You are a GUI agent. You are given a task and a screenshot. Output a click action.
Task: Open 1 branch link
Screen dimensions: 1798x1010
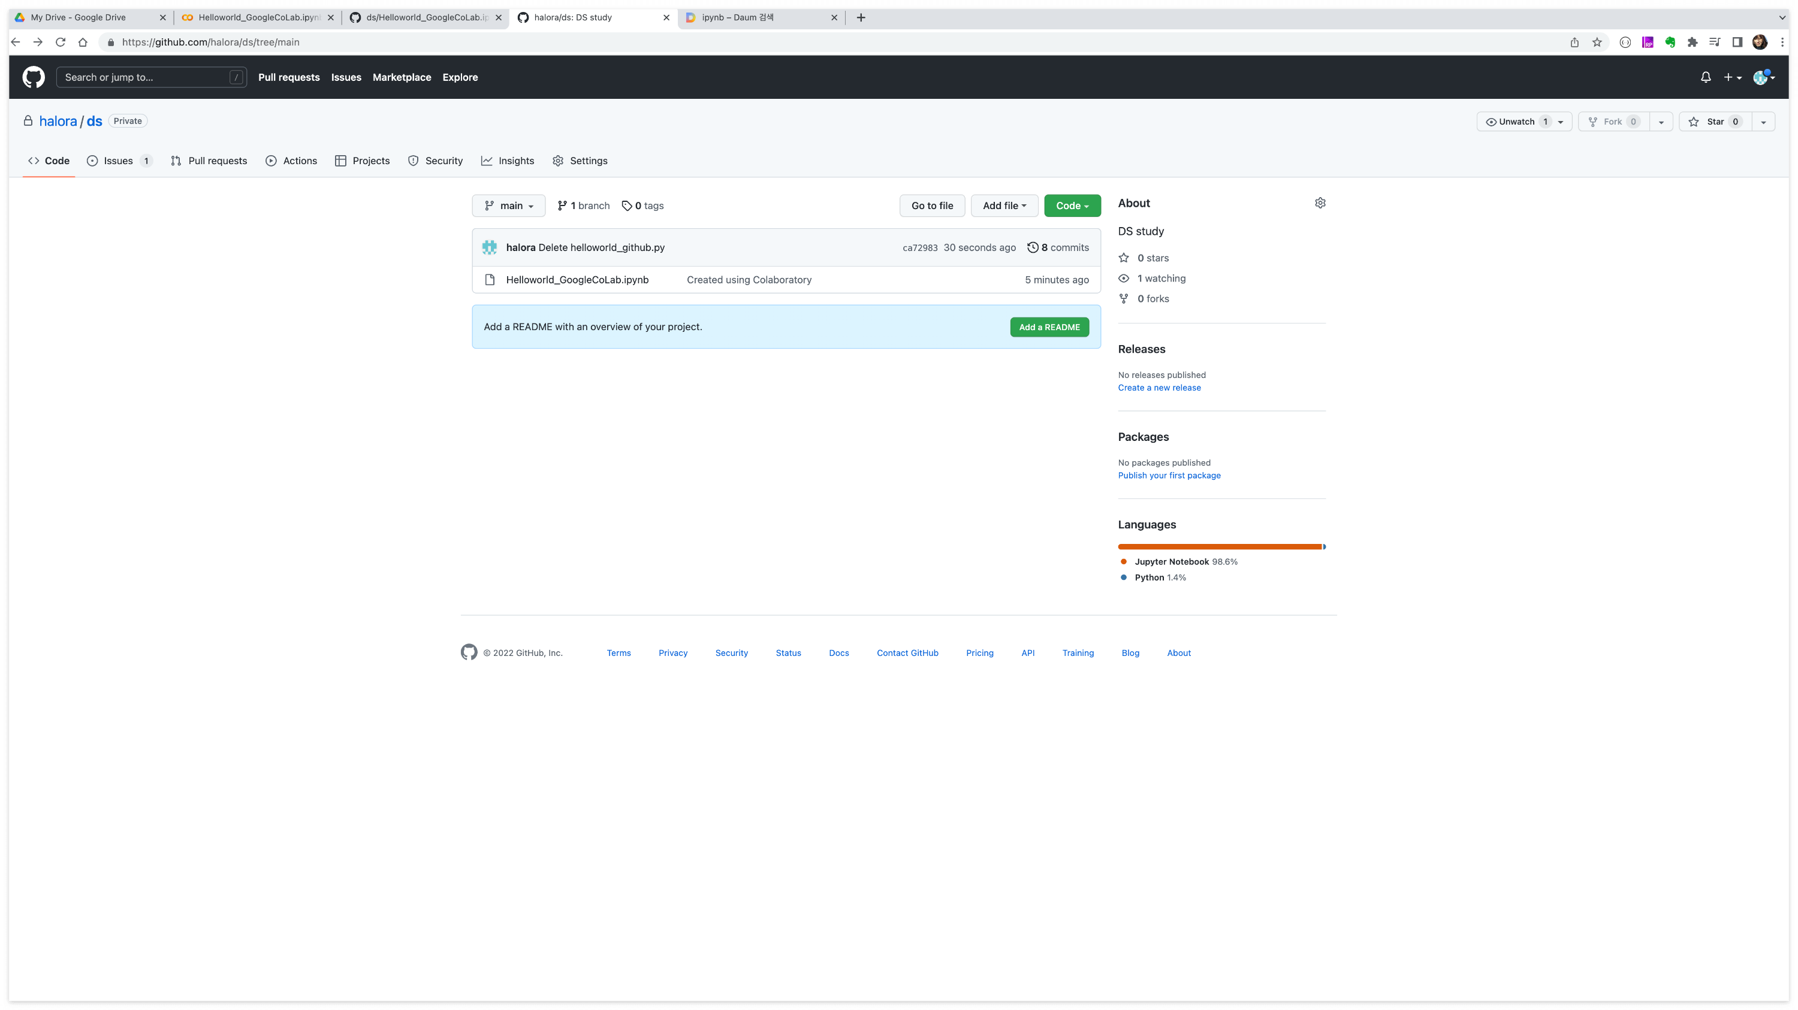coord(584,205)
